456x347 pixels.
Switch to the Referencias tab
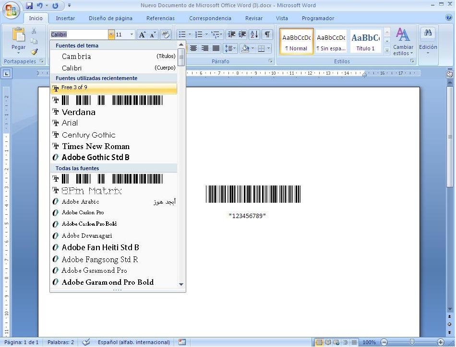(x=160, y=18)
